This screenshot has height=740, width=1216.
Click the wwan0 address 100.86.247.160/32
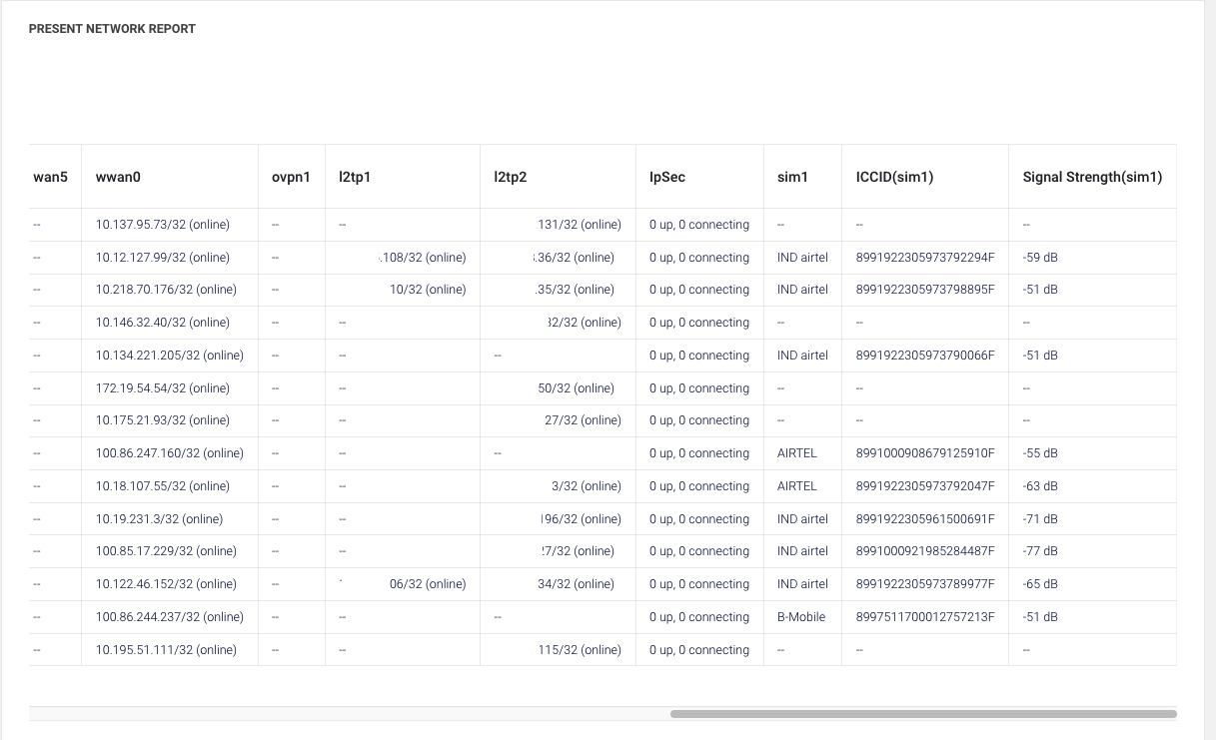point(170,453)
